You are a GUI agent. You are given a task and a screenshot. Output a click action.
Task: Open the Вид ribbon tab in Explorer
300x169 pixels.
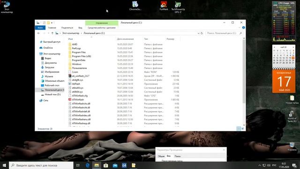(x=80, y=28)
